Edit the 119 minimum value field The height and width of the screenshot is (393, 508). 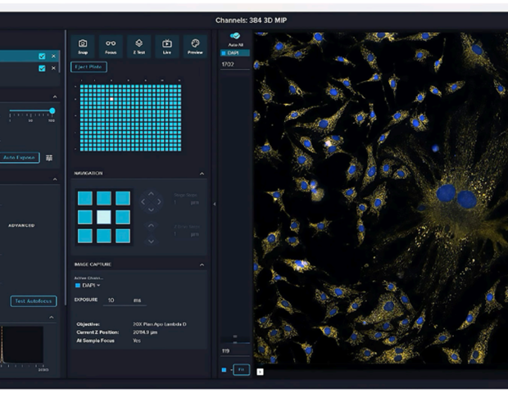(x=235, y=351)
